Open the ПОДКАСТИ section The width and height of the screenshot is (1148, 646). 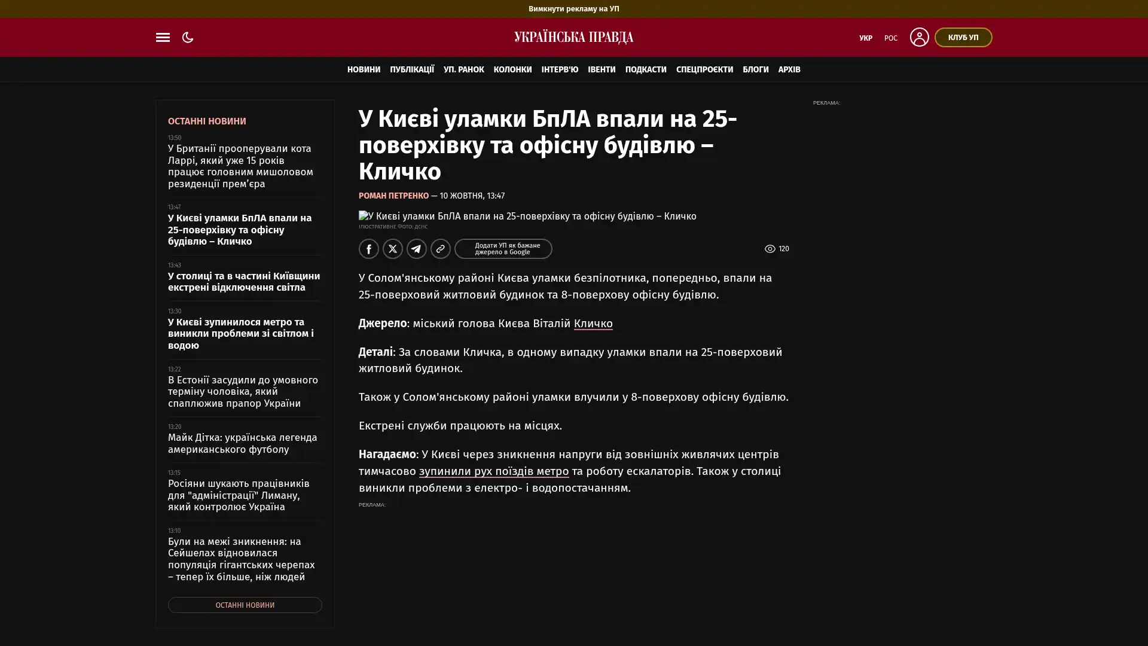[646, 69]
